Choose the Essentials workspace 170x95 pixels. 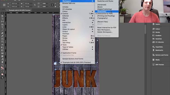[x=107, y=11]
